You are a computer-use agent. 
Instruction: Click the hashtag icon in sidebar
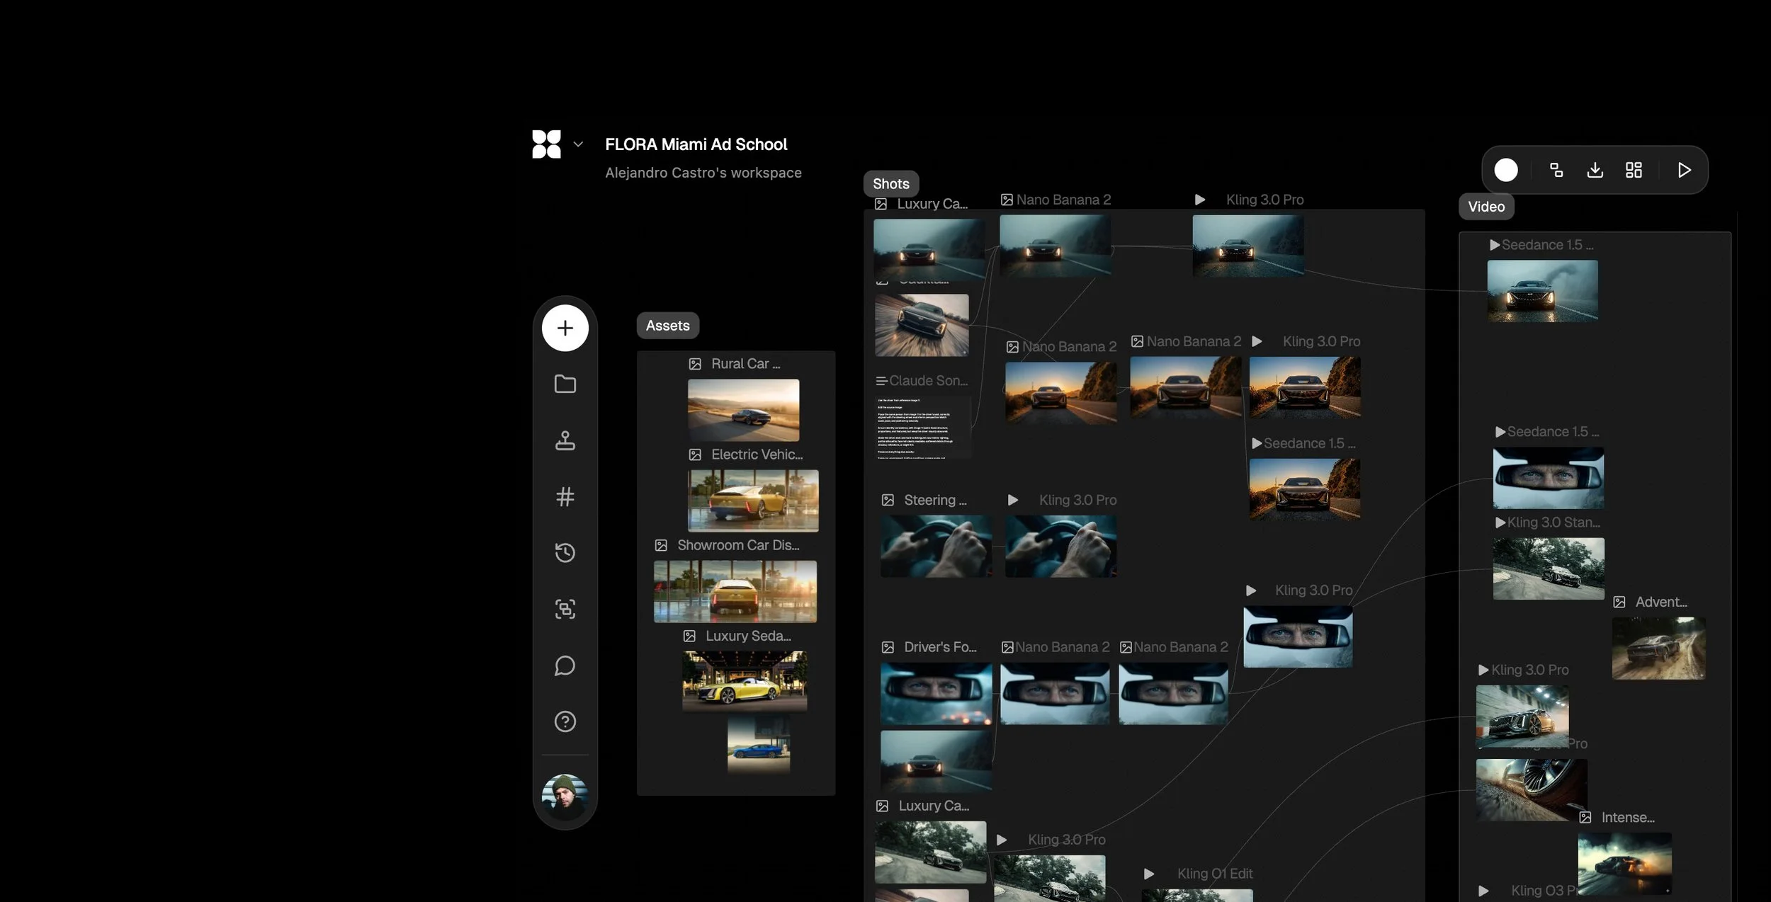(x=565, y=496)
